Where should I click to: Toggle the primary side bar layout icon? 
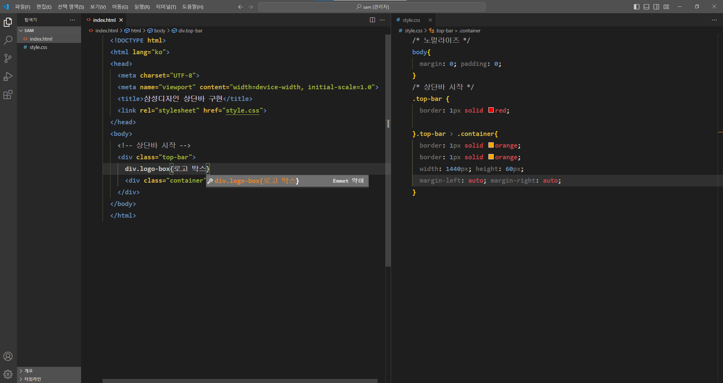637,7
